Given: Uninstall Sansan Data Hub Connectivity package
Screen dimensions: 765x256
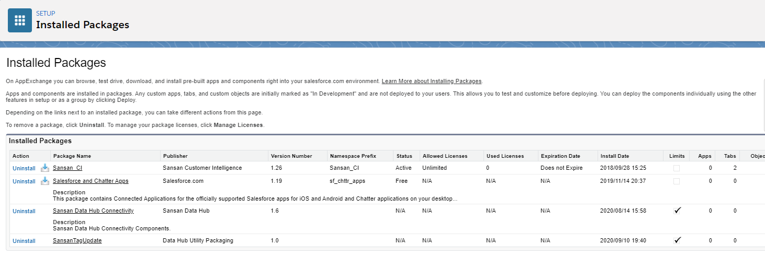Looking at the screenshot, I should point(24,211).
